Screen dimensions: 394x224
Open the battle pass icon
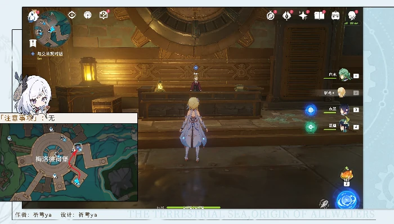coord(286,16)
